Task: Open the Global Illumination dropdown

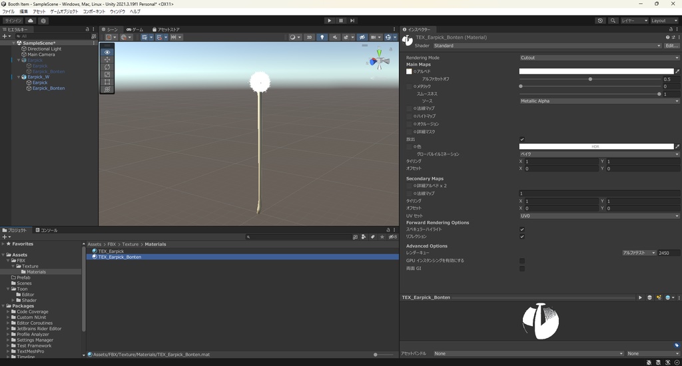Action: 599,154
